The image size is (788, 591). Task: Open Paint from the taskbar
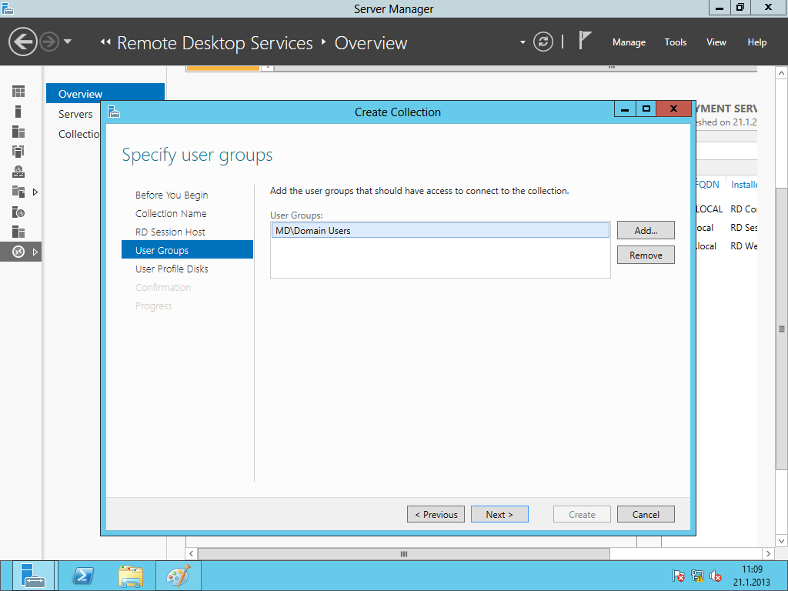click(x=178, y=576)
